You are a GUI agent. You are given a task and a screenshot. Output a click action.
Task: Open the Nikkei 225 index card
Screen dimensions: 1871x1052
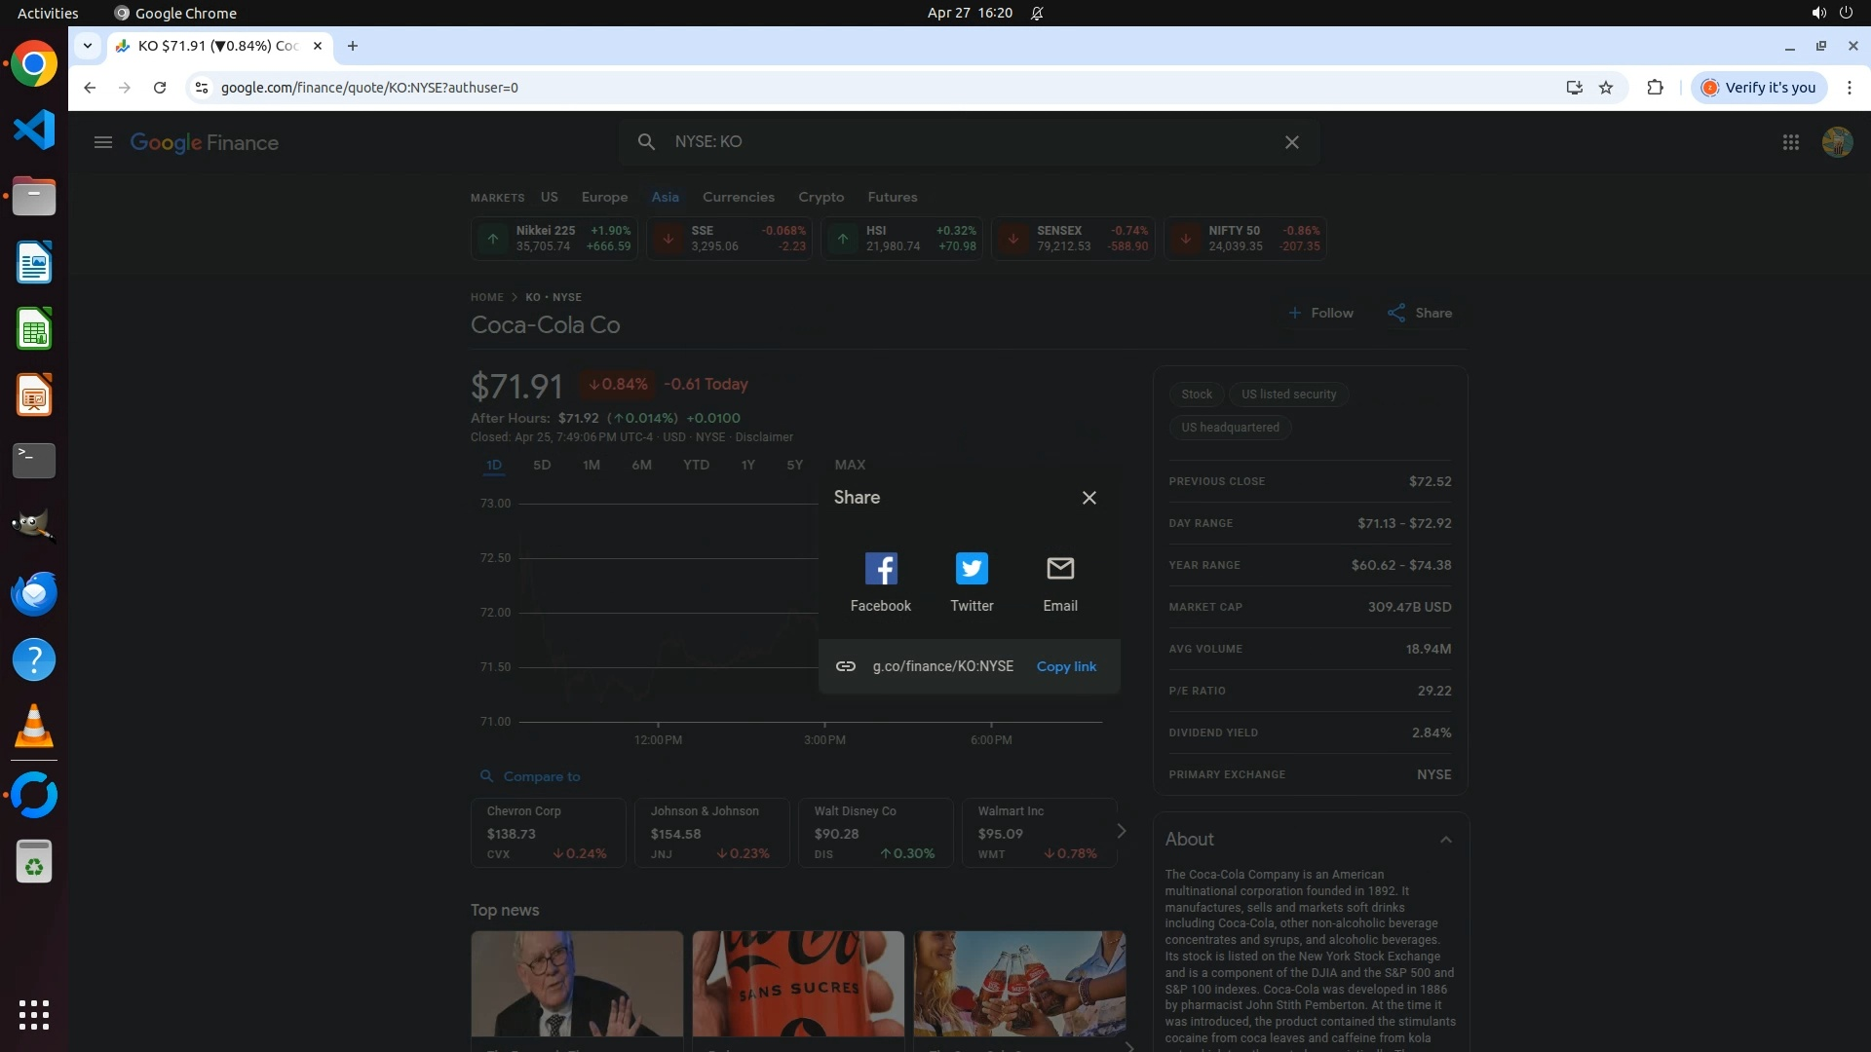point(554,239)
